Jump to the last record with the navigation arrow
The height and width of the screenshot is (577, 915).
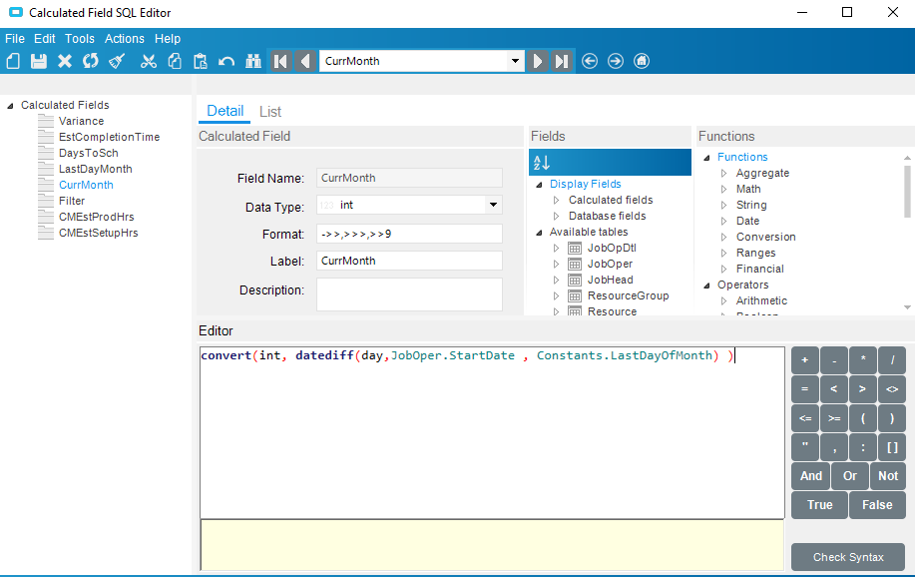[562, 61]
